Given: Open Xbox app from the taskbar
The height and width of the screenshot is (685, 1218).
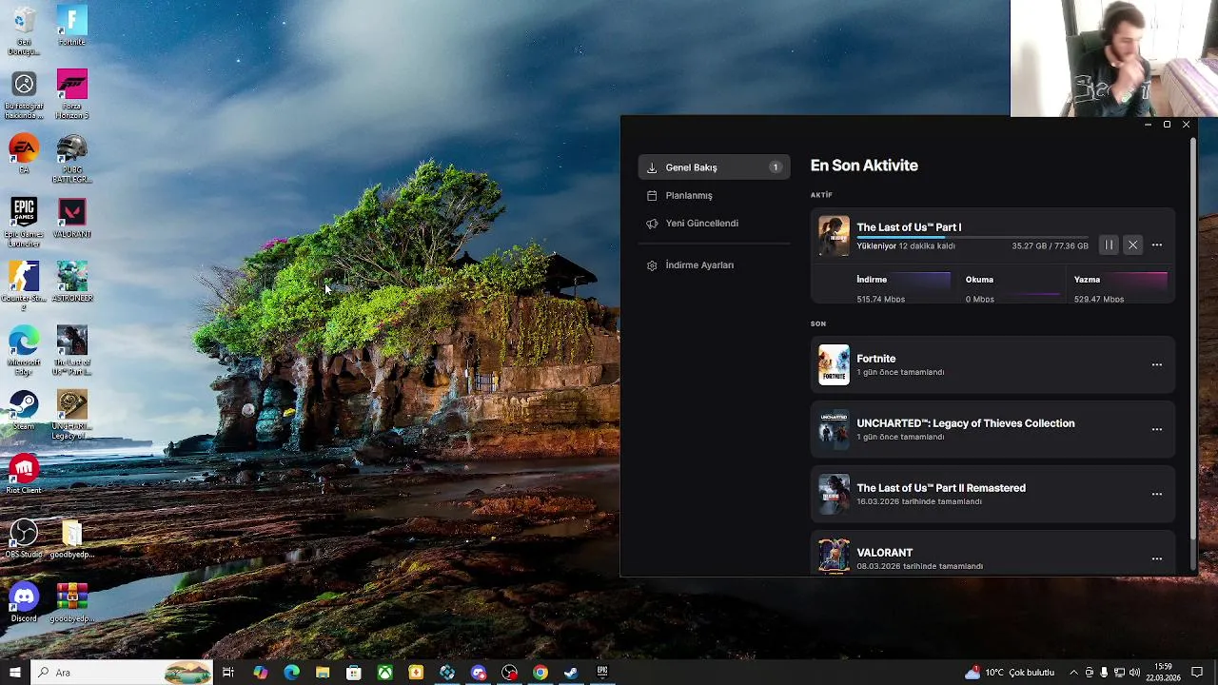Looking at the screenshot, I should click(x=384, y=673).
